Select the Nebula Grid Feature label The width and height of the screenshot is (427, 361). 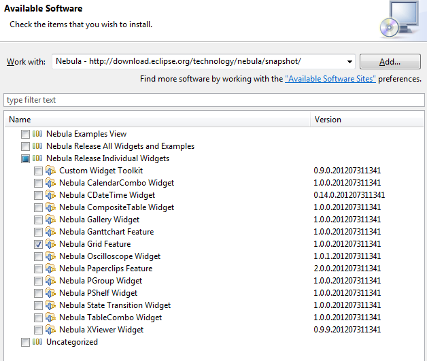95,244
